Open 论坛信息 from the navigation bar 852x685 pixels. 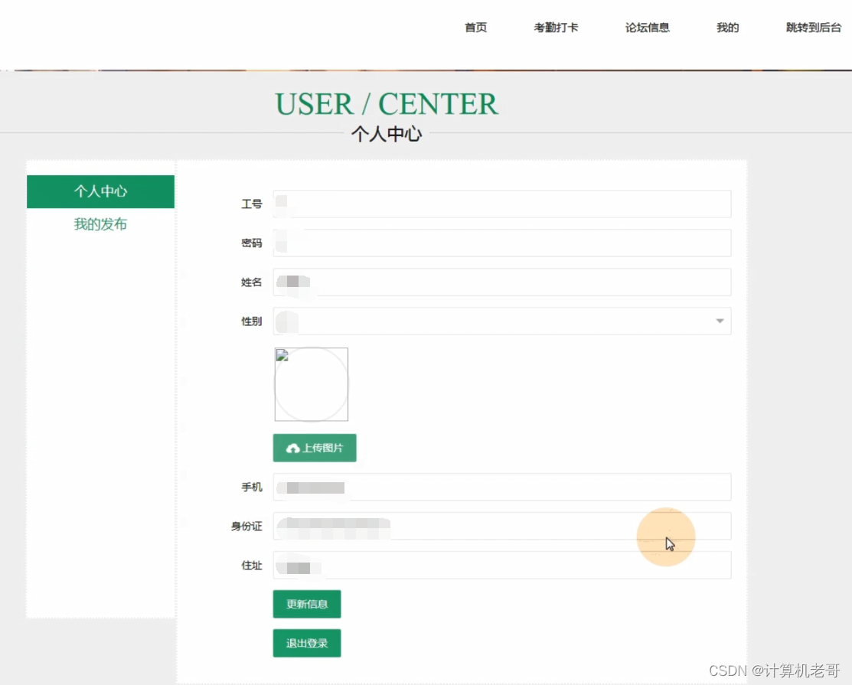pos(647,28)
